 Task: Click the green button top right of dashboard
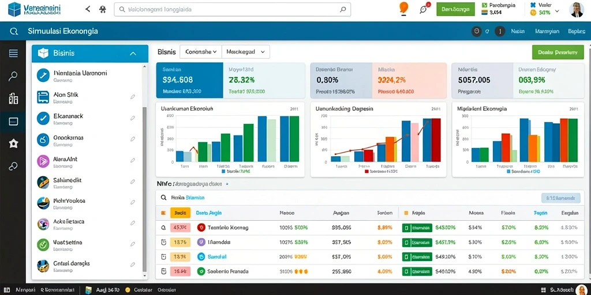click(x=558, y=52)
